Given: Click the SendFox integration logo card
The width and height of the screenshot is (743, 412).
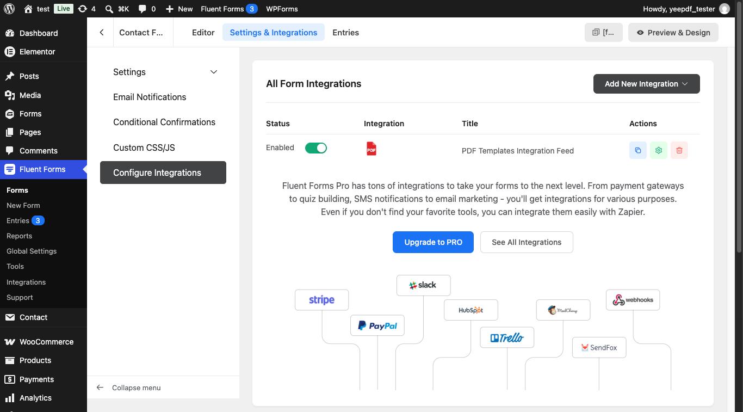Looking at the screenshot, I should click(x=599, y=347).
